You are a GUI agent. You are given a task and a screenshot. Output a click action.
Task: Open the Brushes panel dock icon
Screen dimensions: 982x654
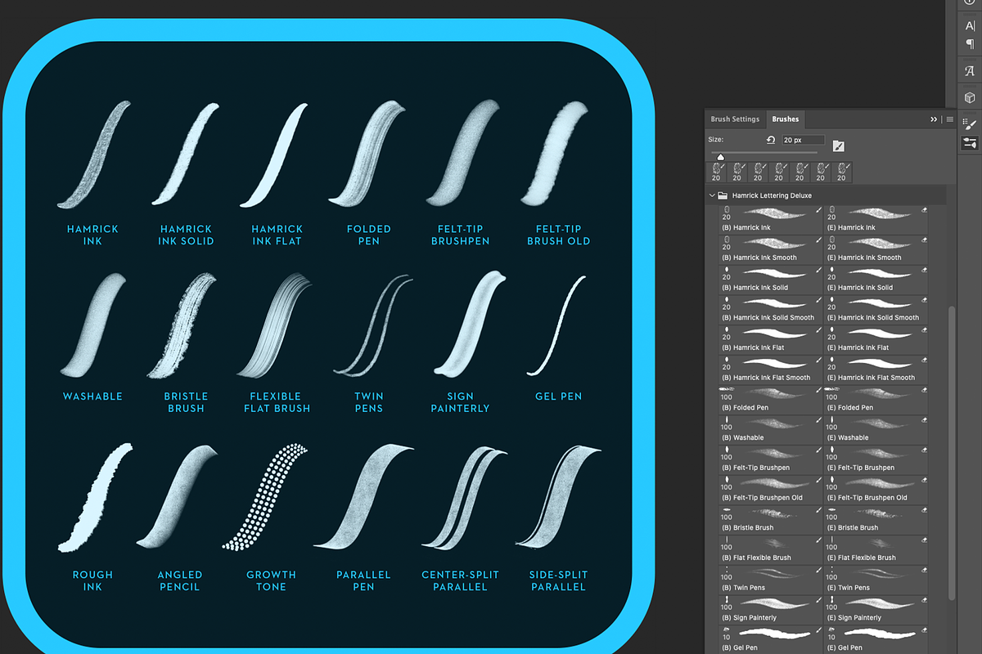click(970, 124)
